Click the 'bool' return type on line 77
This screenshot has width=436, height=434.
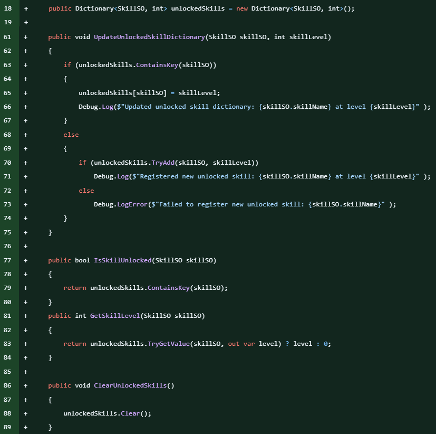83,260
